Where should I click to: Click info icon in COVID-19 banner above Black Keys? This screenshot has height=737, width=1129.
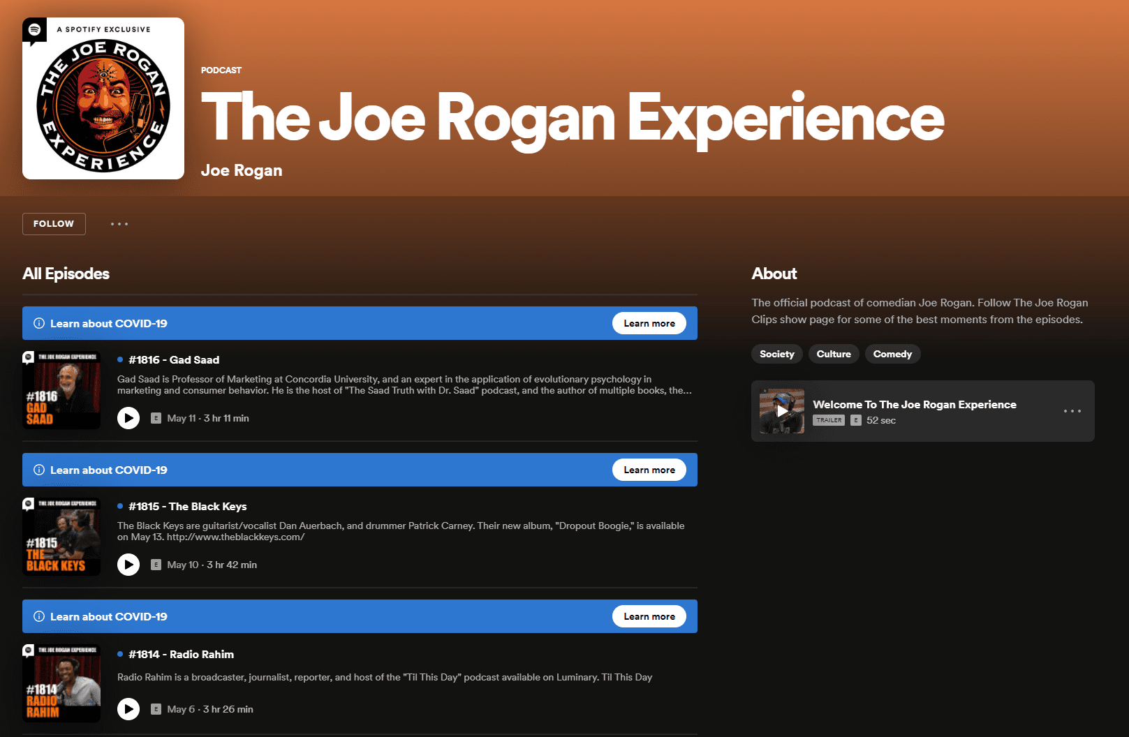pyautogui.click(x=39, y=470)
